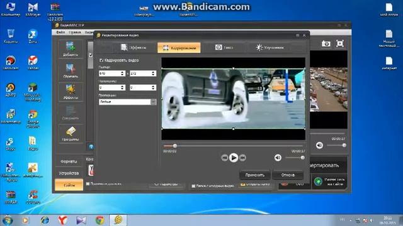The height and width of the screenshot is (226, 403).
Task: Jump to next frame in editing dialog
Action: pos(242,158)
